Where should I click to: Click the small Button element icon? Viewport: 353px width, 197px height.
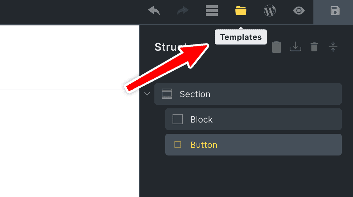click(177, 145)
